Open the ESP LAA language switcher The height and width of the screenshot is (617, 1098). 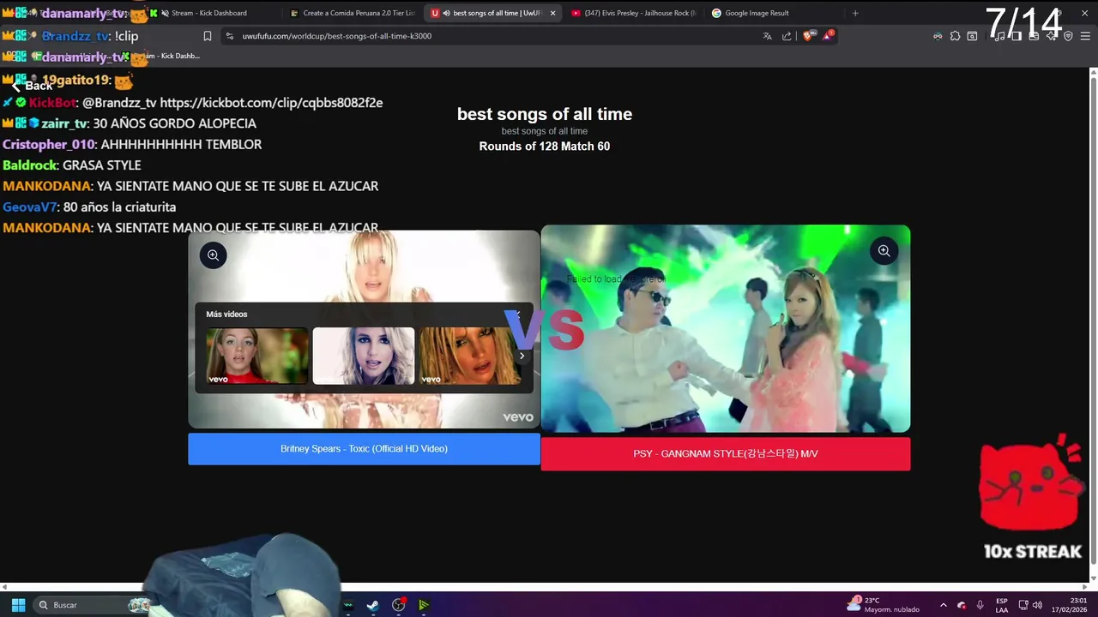(x=1002, y=605)
